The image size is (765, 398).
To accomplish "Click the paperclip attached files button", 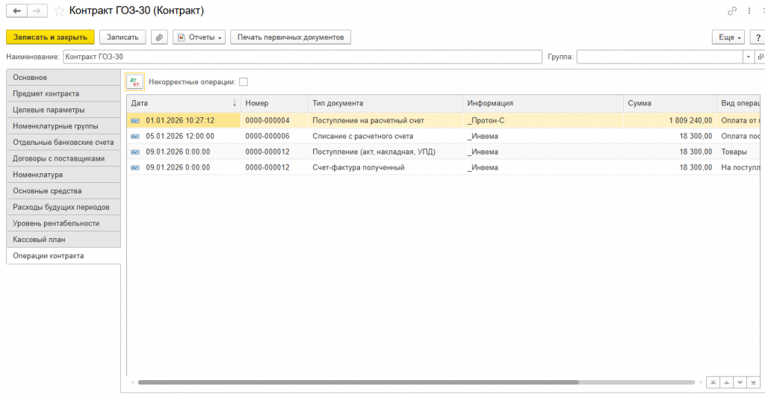I will tap(160, 37).
